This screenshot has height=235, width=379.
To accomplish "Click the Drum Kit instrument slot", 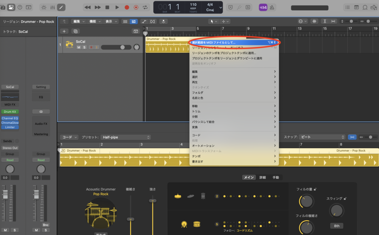I will click(10, 112).
